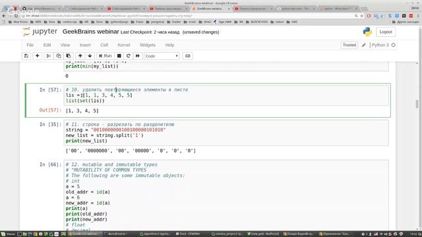The height and width of the screenshot is (237, 422).
Task: Switch to the GitHub browser tab
Action: coord(41,9)
